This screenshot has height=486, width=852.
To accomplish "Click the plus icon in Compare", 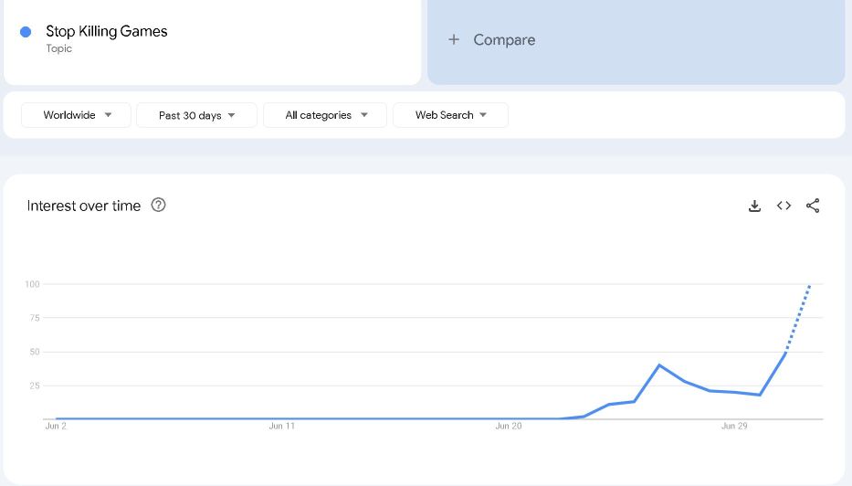I will [454, 39].
